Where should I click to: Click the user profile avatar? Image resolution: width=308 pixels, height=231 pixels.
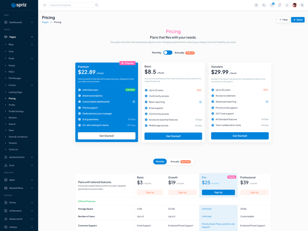click(295, 5)
